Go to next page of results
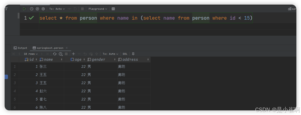 coord(42,54)
